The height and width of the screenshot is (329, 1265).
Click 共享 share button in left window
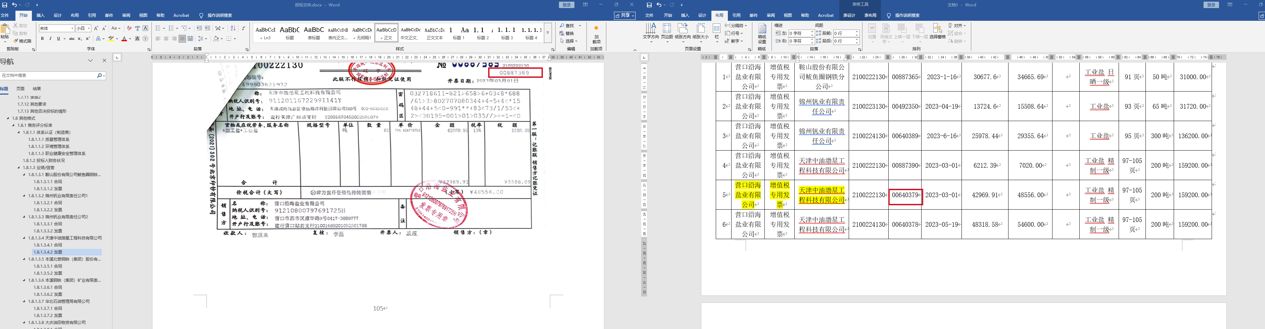[625, 16]
